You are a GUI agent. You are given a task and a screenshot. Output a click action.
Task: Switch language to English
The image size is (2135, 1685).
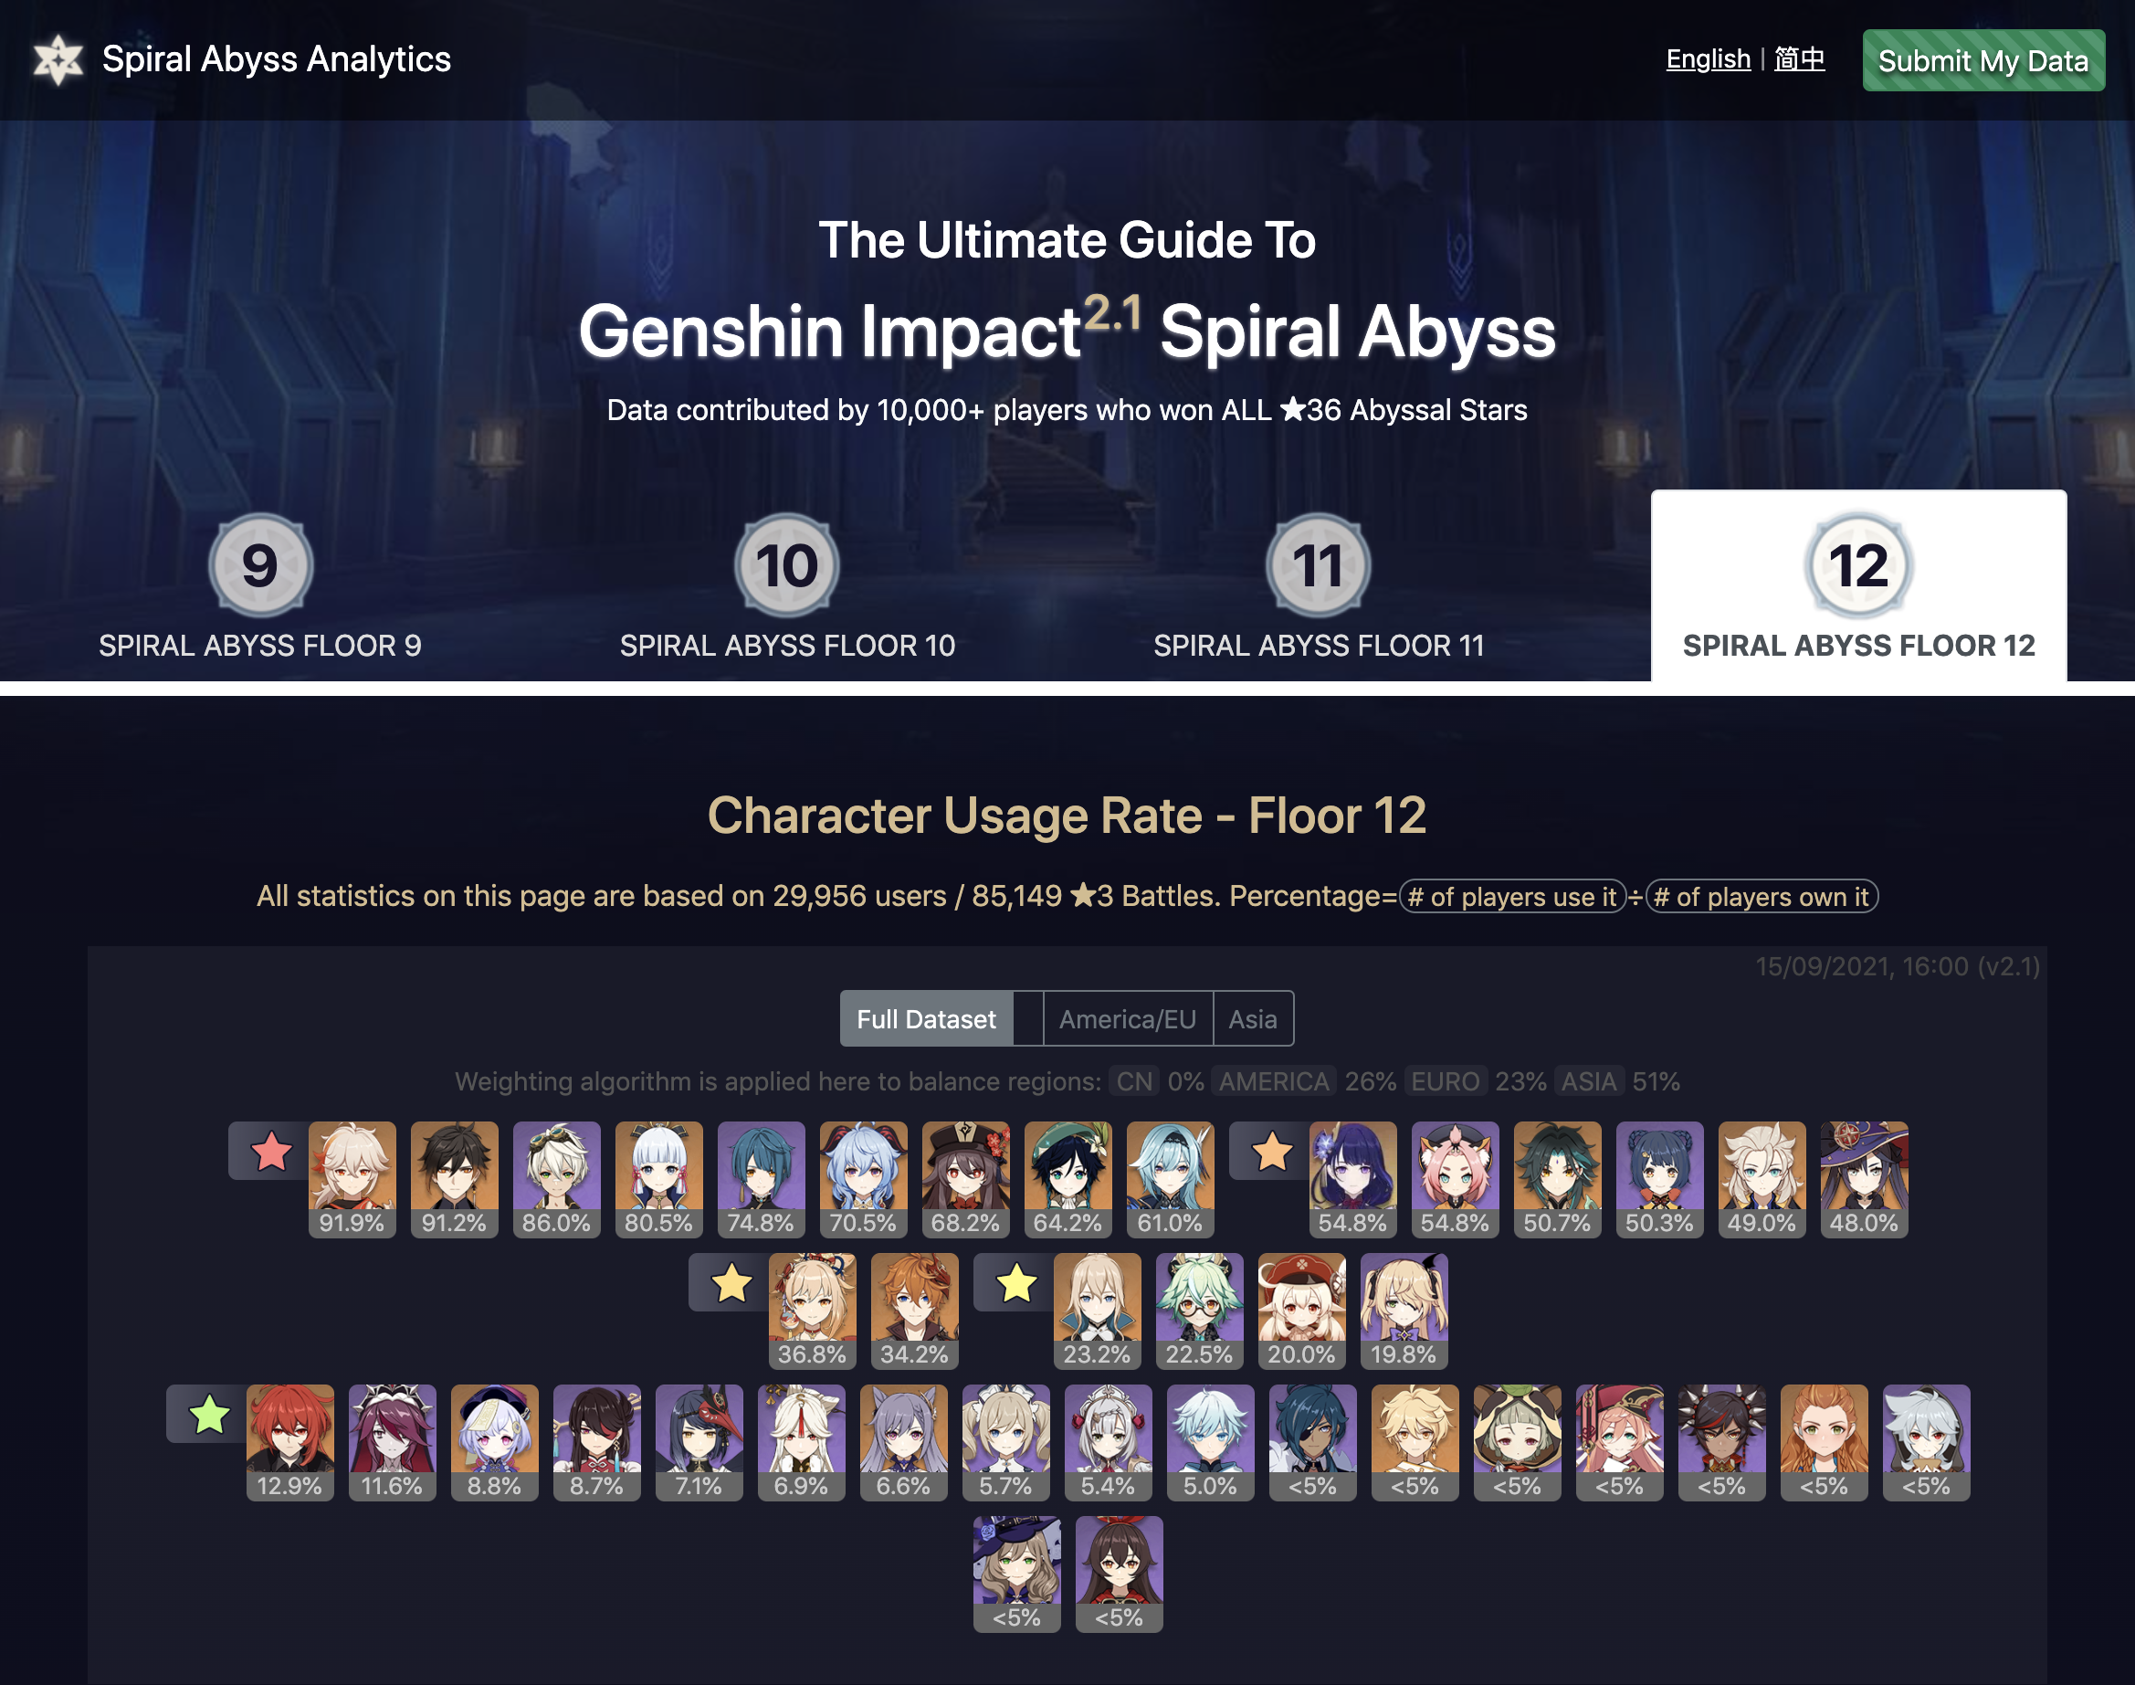click(x=1708, y=59)
